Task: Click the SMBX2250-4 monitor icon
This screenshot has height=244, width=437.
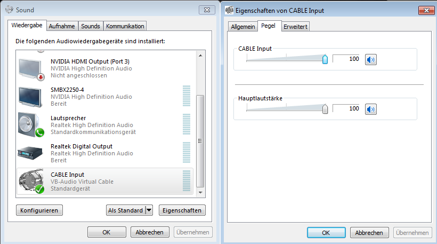Action: (x=30, y=97)
